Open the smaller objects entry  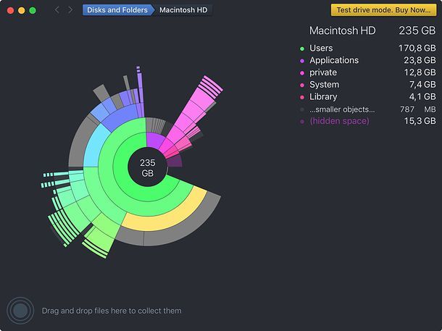[x=367, y=109]
